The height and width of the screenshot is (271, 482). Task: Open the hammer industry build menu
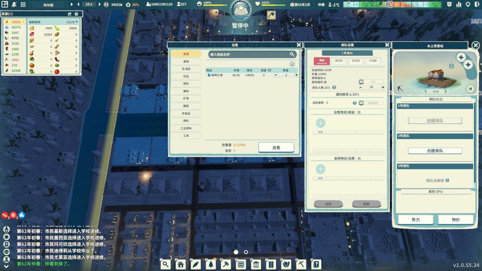point(226,264)
